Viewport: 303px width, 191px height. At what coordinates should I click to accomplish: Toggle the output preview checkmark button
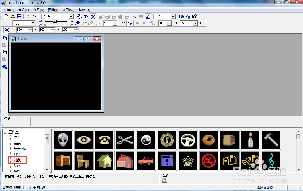tap(148, 17)
